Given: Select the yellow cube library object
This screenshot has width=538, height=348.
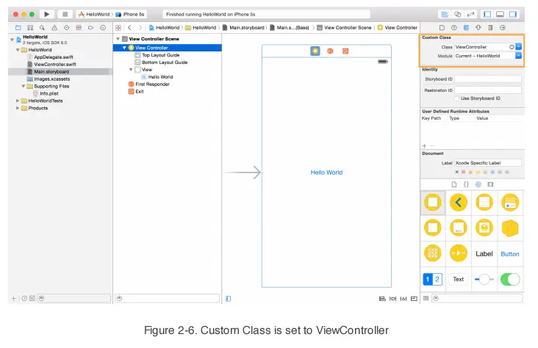Looking at the screenshot, I should tap(510, 228).
